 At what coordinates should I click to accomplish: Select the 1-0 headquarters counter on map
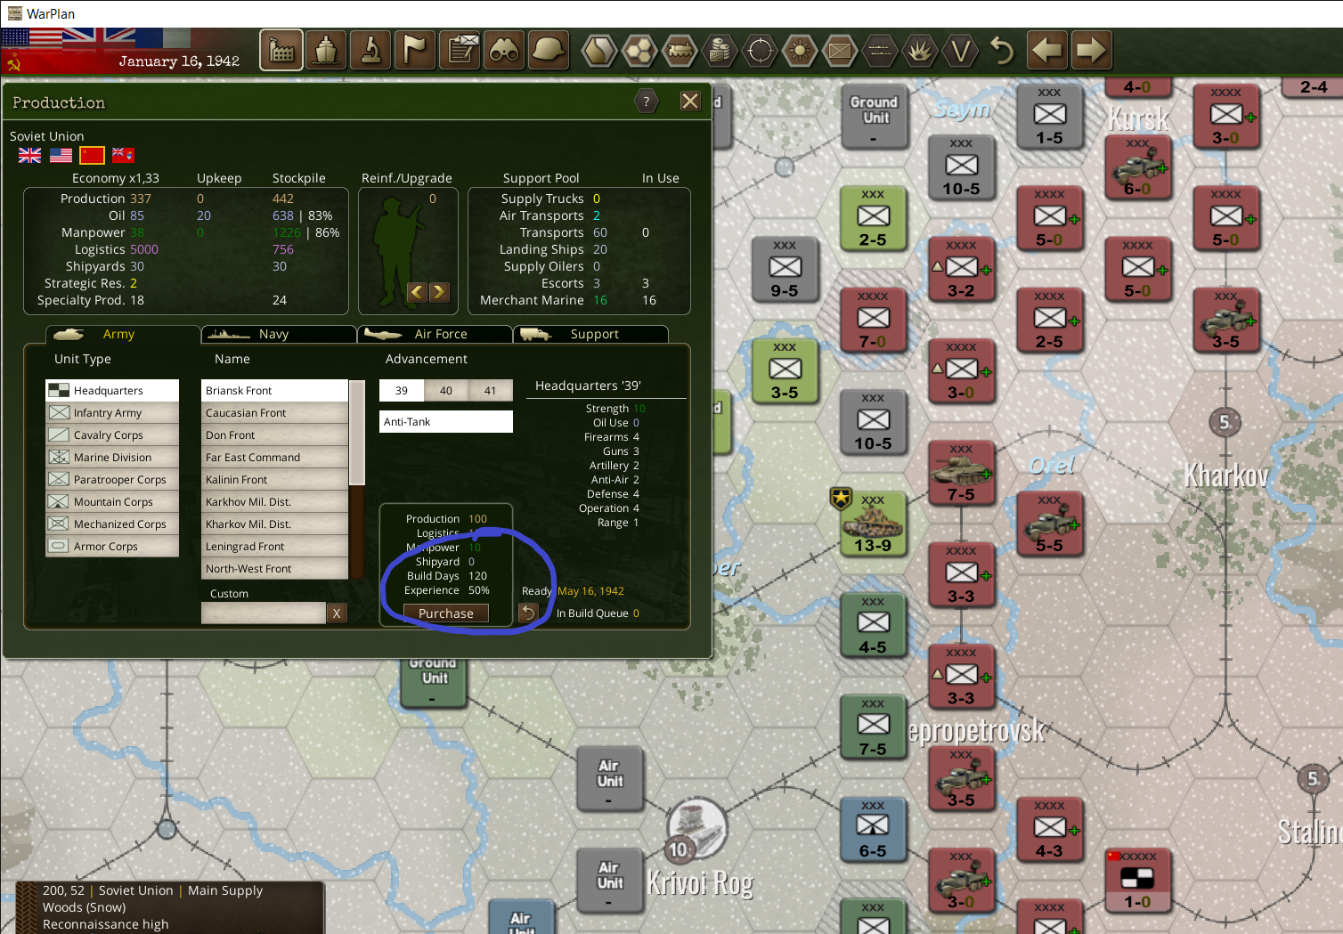(1137, 881)
